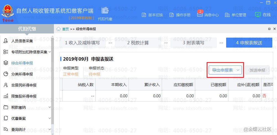Select 非居民所得申报 in sidebar
277x135 pixels.
pos(24,85)
